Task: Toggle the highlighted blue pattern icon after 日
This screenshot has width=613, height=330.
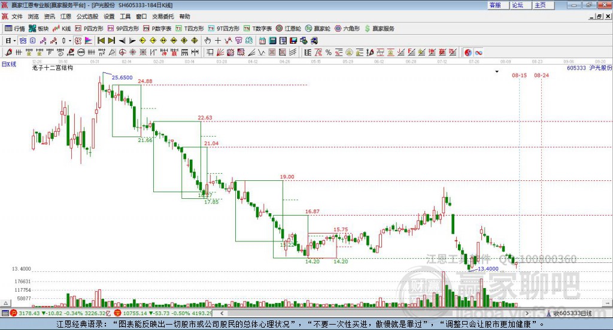Action: point(23,41)
